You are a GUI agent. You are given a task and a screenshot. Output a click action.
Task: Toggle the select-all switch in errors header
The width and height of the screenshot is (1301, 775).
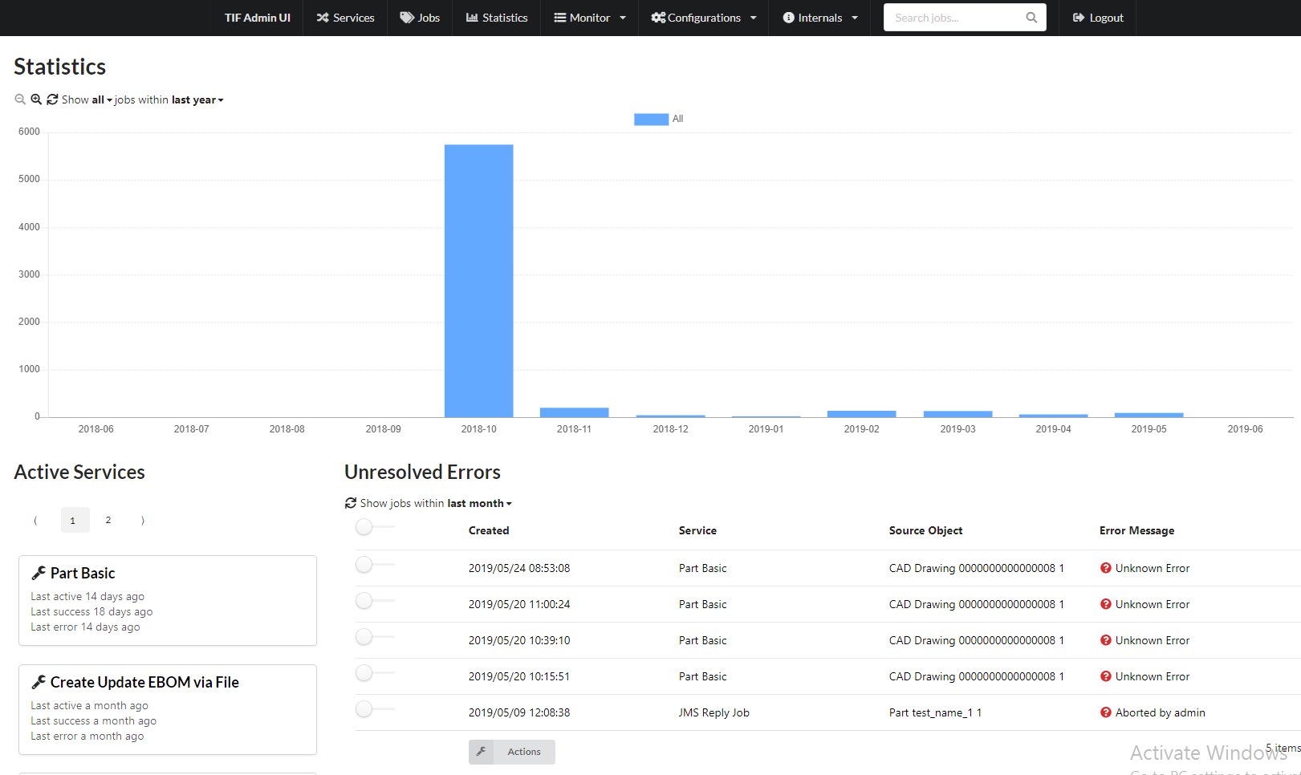[x=365, y=527]
